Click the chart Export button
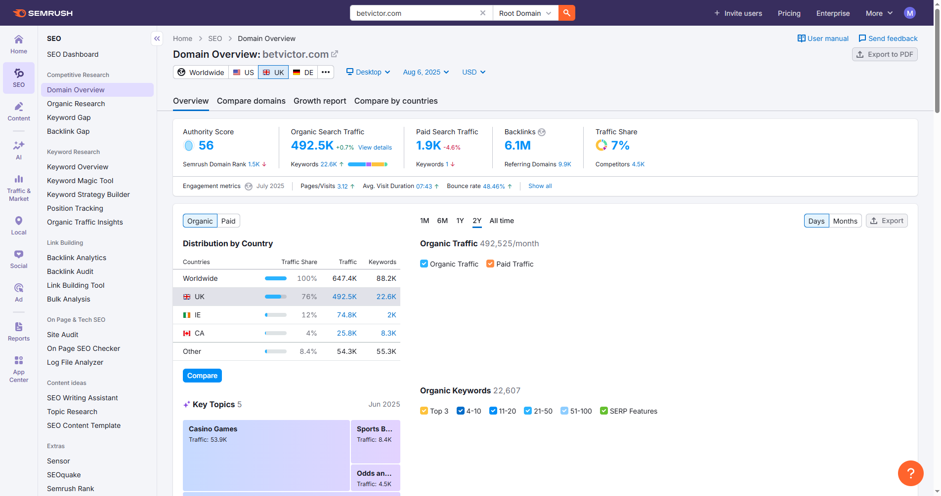This screenshot has height=496, width=941. pos(887,221)
